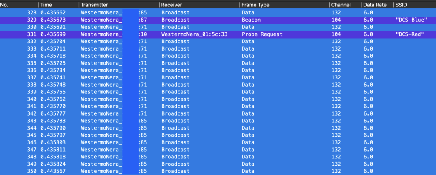
Task: Select packet 350 at time 0.443567
Action: pos(53,171)
